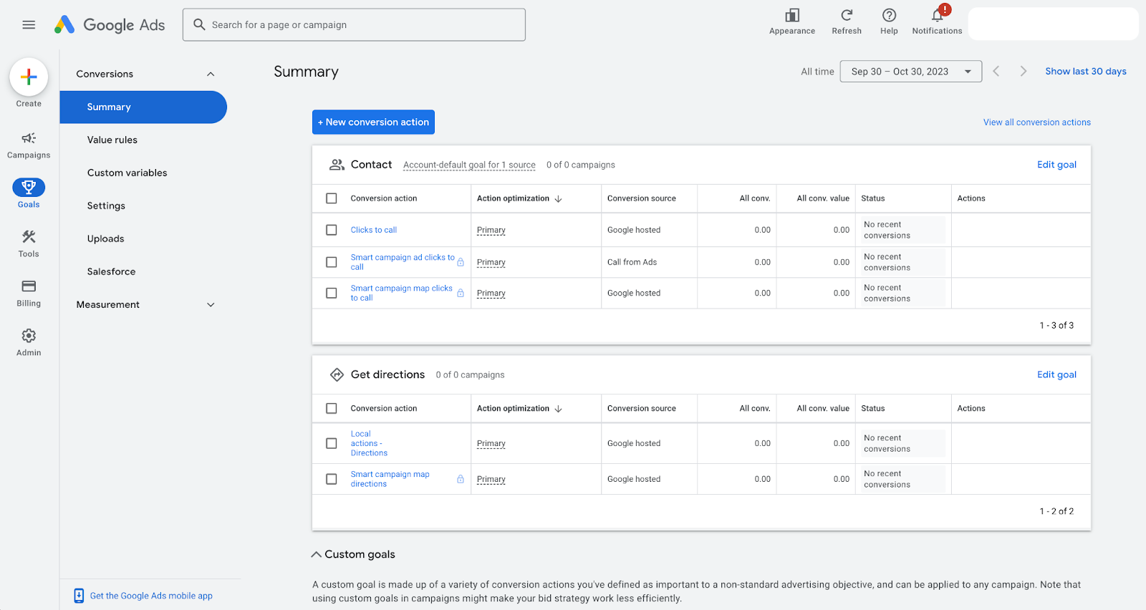Click 'Call from Ads' conversion source cell
The width and height of the screenshot is (1146, 610).
pyautogui.click(x=632, y=262)
